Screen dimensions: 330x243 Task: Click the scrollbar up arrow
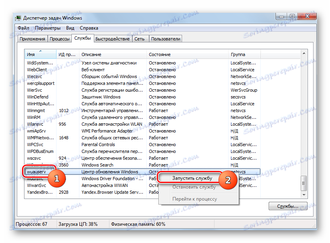point(304,53)
